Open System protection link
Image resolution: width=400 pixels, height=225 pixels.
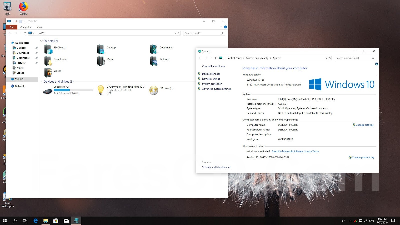212,84
